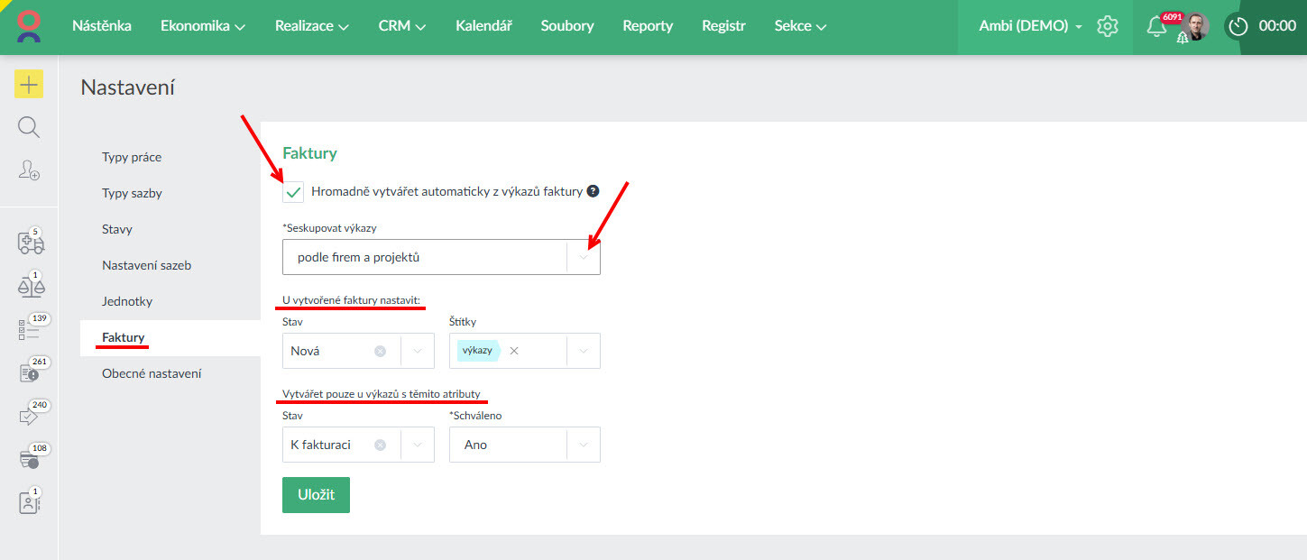1307x560 pixels.
Task: Open the Schváleno dropdown
Action: (x=584, y=445)
